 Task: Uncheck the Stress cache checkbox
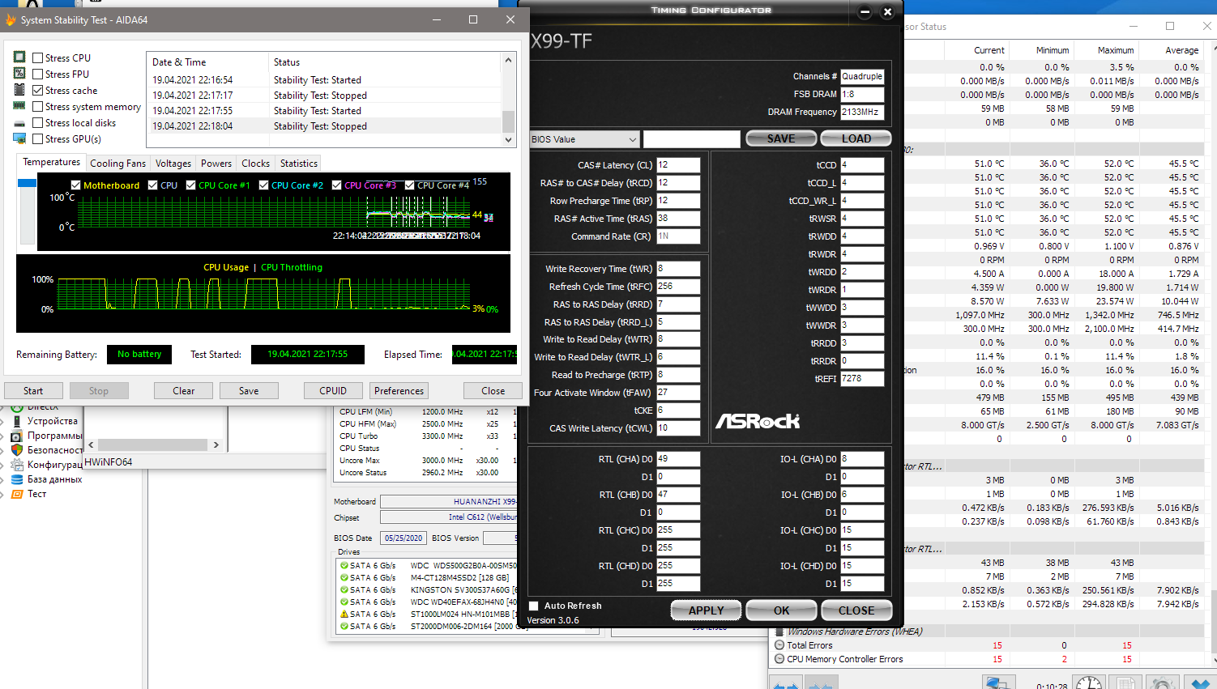[x=37, y=90]
